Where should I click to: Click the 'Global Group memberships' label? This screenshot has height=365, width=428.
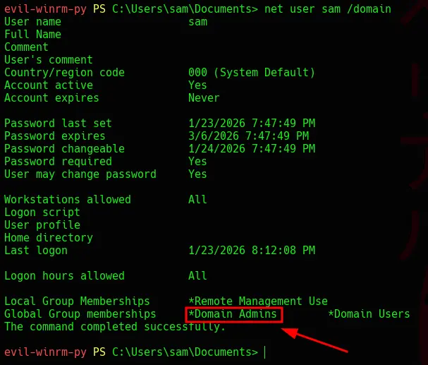click(80, 314)
